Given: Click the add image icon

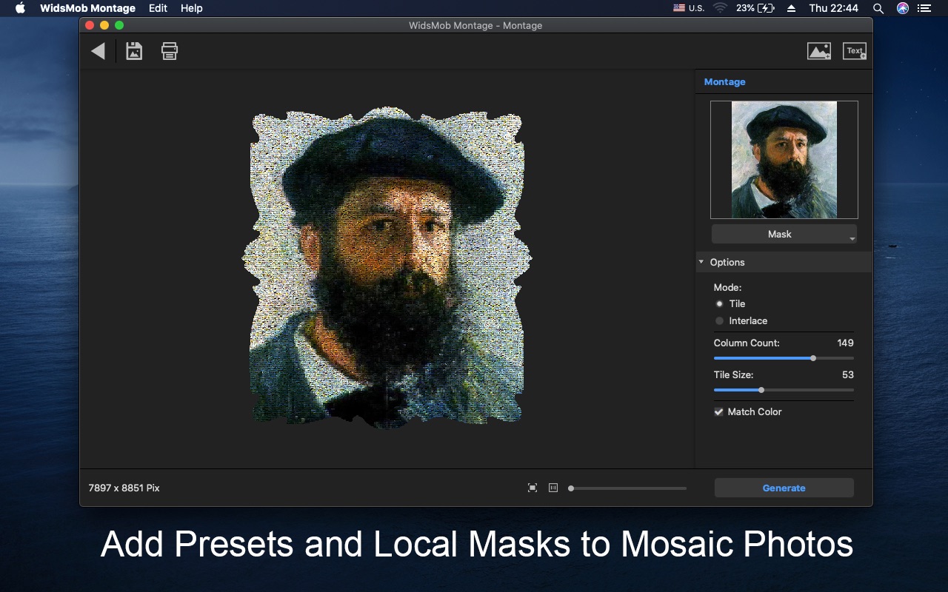Looking at the screenshot, I should pos(818,51).
